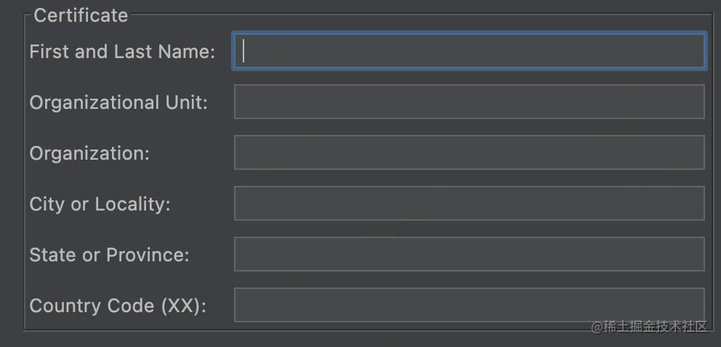Click the watermark text at bottom right

coord(649,327)
